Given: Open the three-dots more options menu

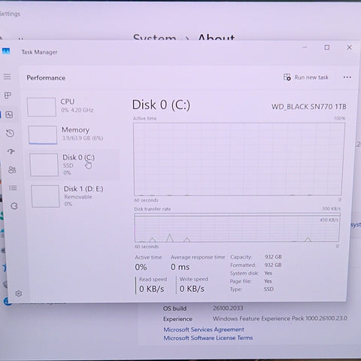Looking at the screenshot, I should [347, 77].
